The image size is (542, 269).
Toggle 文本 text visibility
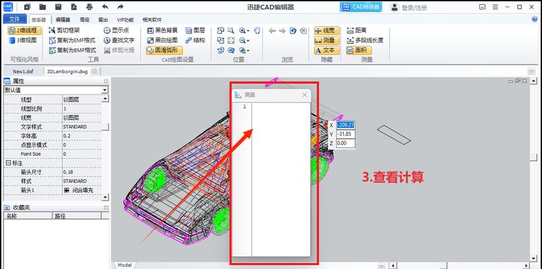pyautogui.click(x=327, y=50)
